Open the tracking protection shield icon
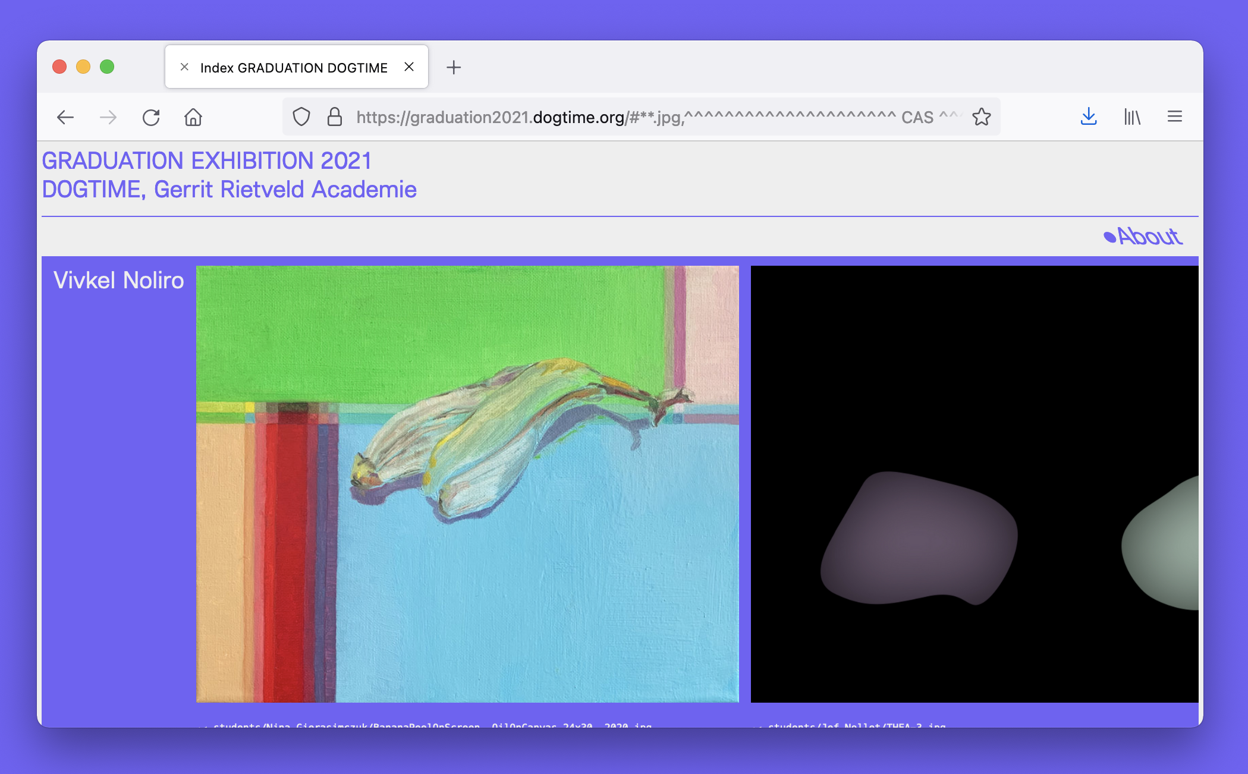 (x=301, y=117)
